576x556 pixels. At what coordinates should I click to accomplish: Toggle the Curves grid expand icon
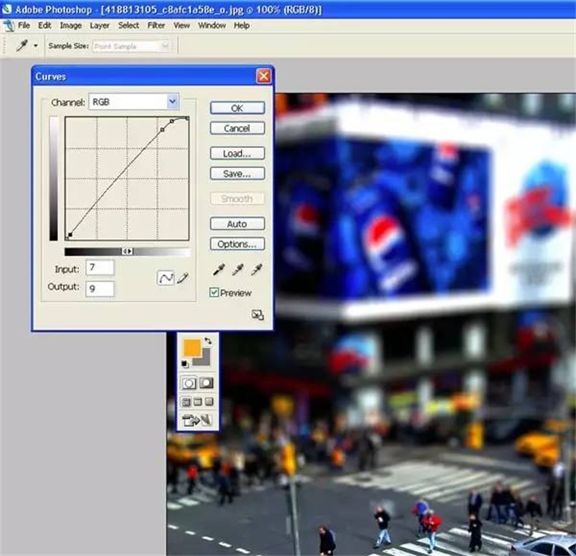(x=258, y=315)
